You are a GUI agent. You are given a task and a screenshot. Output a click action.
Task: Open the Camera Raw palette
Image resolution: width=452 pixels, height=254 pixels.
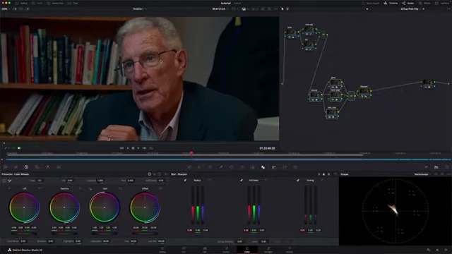pos(5,167)
